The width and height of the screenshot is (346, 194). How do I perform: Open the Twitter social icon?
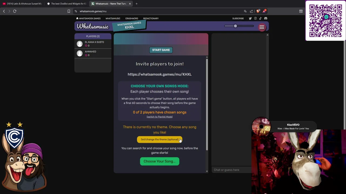[250, 18]
